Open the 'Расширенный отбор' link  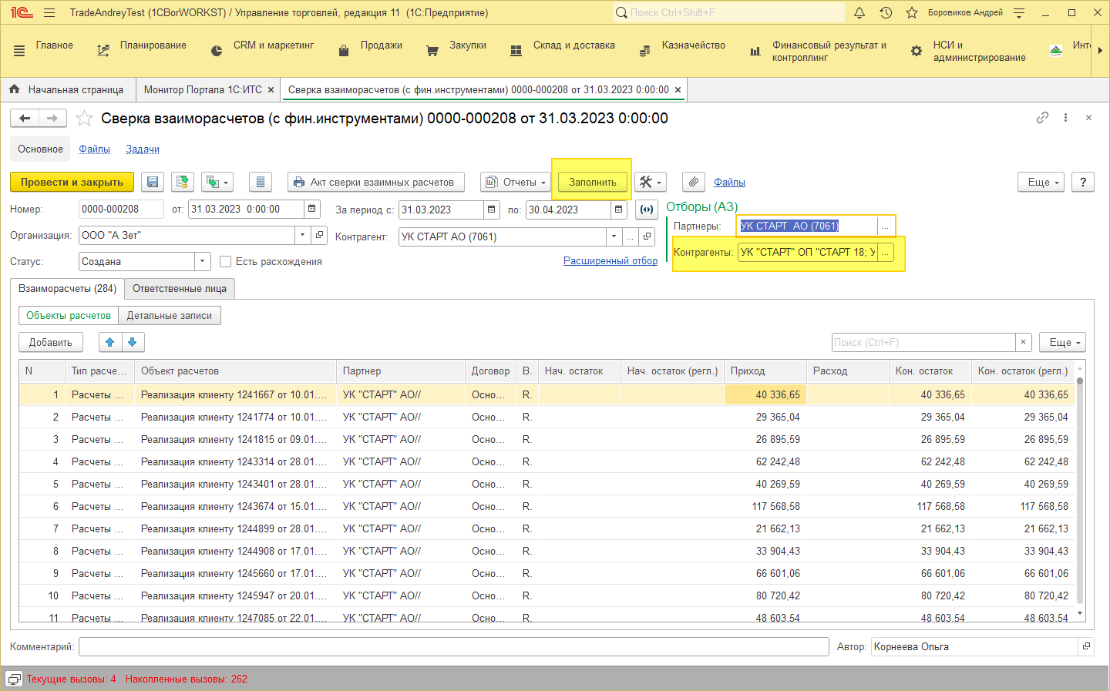pos(610,261)
